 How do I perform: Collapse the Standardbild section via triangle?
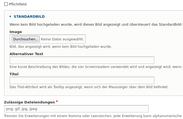click(10, 17)
